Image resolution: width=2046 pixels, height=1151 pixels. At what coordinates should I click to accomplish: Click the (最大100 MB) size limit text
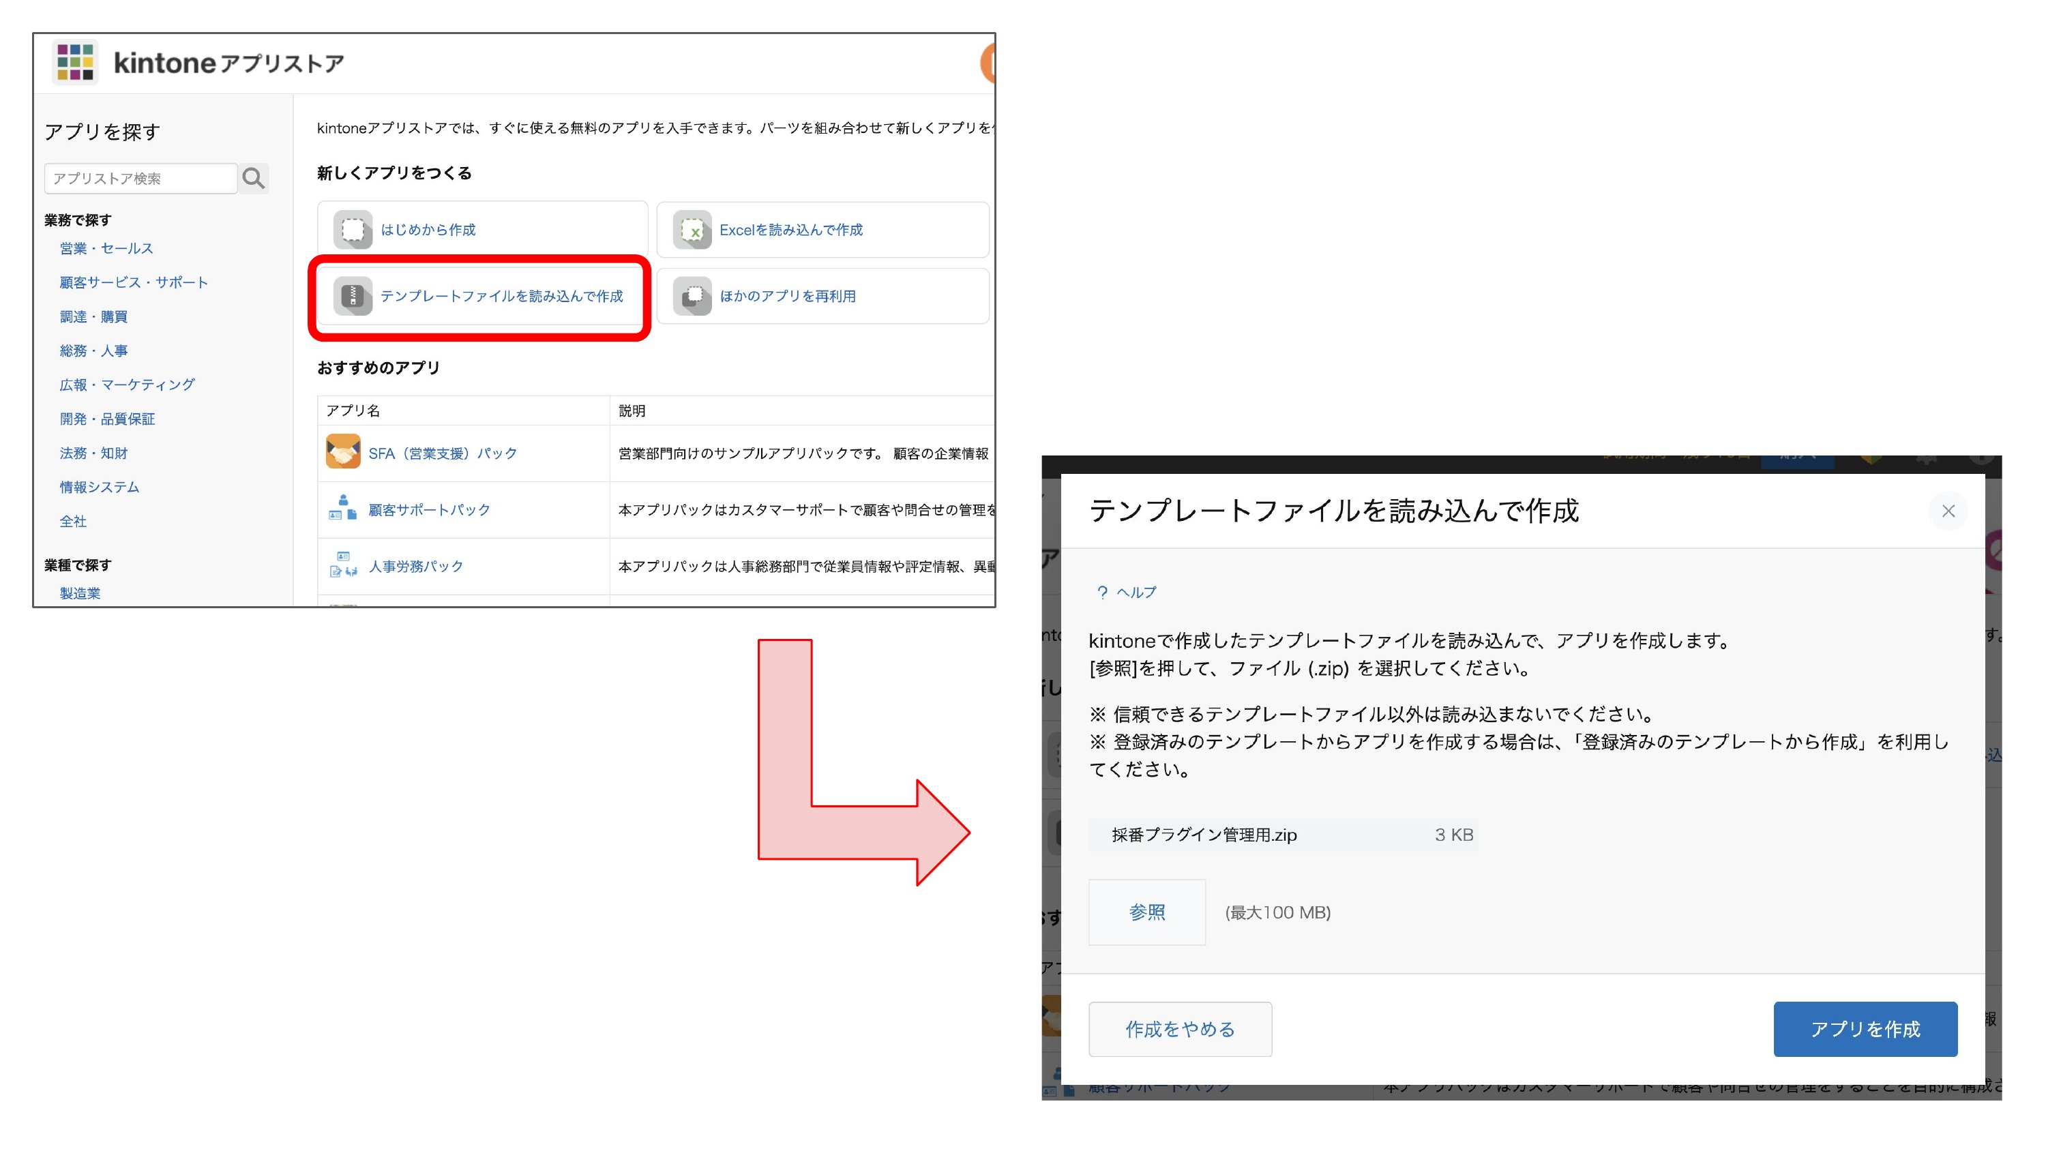1277,913
